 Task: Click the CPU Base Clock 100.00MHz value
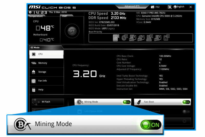click(165, 56)
